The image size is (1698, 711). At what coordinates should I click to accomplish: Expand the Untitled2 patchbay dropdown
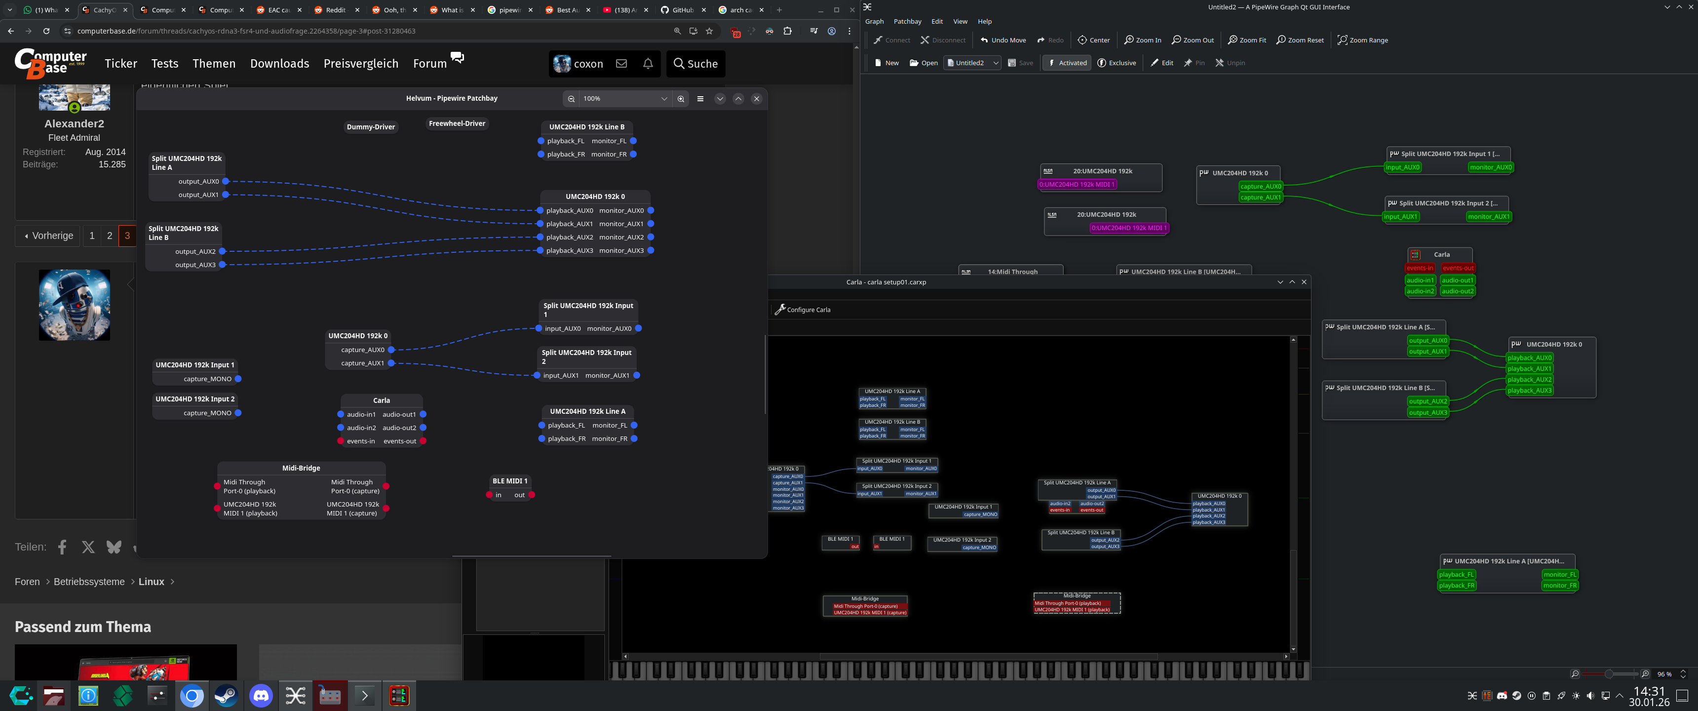click(x=995, y=63)
